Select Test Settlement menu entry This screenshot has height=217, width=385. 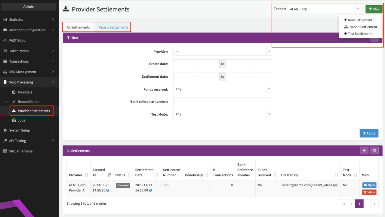(358, 34)
